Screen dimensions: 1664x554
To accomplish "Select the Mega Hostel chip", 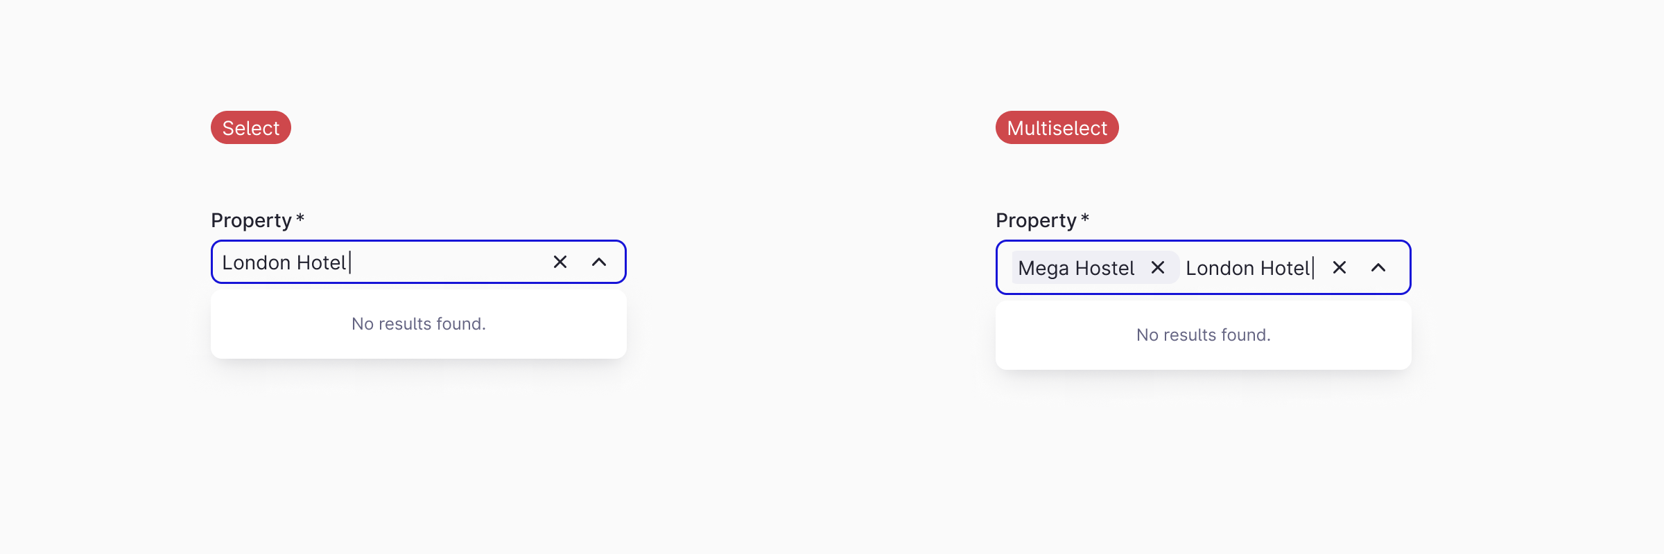I will coord(1075,268).
